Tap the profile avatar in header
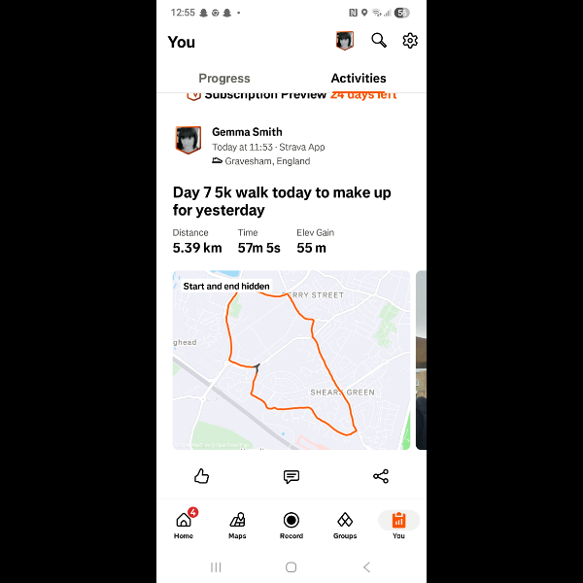 [345, 40]
